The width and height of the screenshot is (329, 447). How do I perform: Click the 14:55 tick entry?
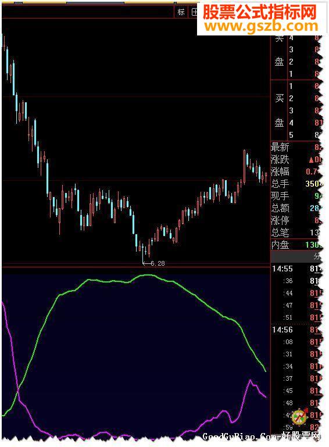[x=297, y=269]
